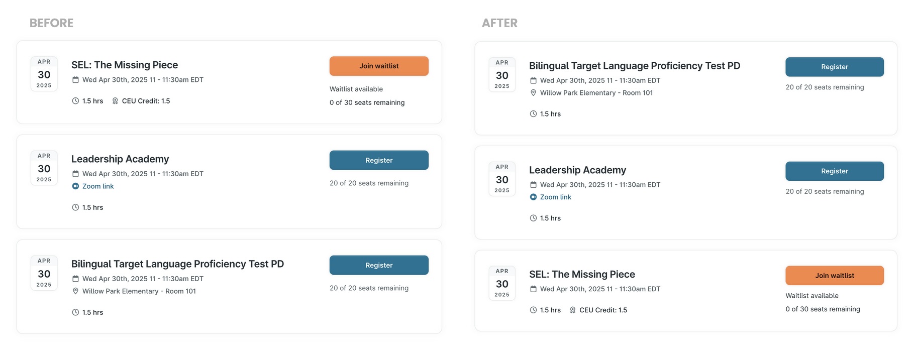This screenshot has width=915, height=356.
Task: Click location pin icon beside Willow Park in AFTER
Action: pyautogui.click(x=533, y=93)
